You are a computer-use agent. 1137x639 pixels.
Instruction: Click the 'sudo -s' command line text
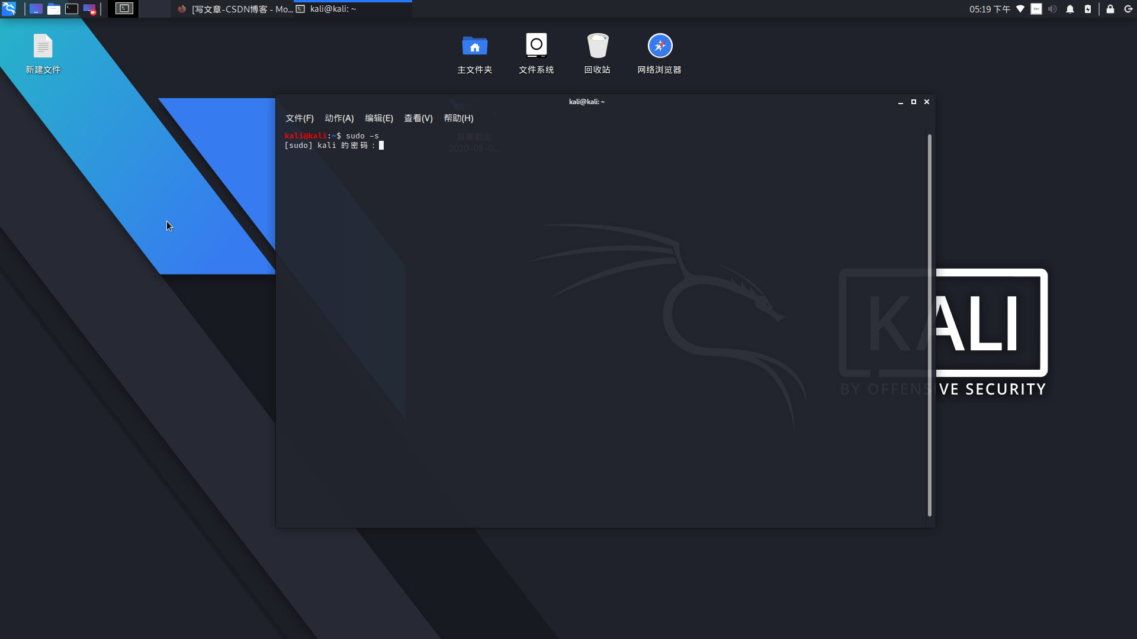362,136
